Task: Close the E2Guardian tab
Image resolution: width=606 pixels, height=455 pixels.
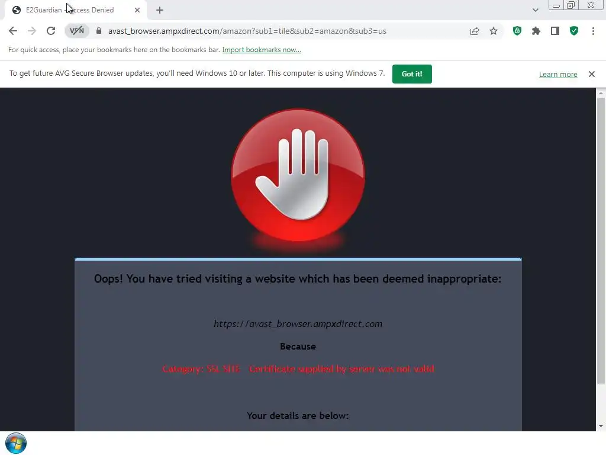Action: coord(137,10)
